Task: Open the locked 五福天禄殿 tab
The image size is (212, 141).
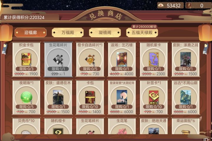Action: pyautogui.click(x=142, y=33)
